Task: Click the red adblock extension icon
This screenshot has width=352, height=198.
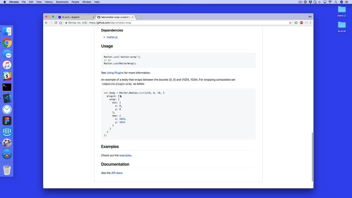Action: pos(301,23)
